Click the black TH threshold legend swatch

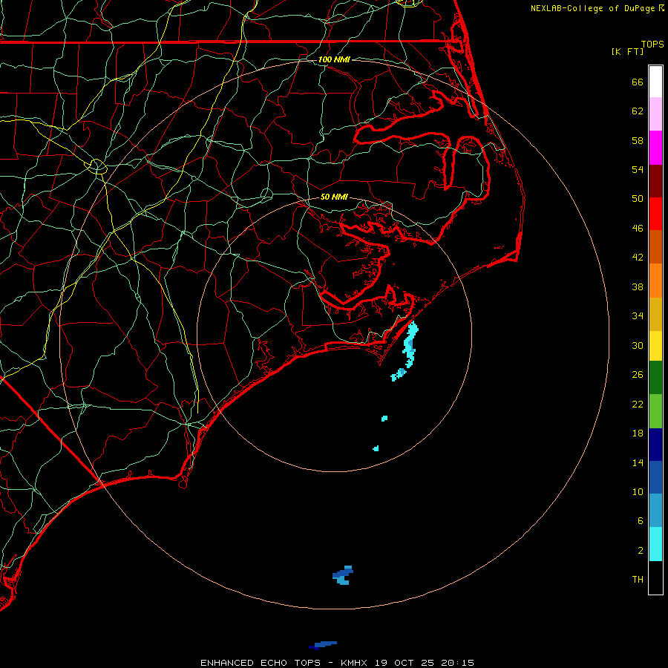[x=655, y=577]
